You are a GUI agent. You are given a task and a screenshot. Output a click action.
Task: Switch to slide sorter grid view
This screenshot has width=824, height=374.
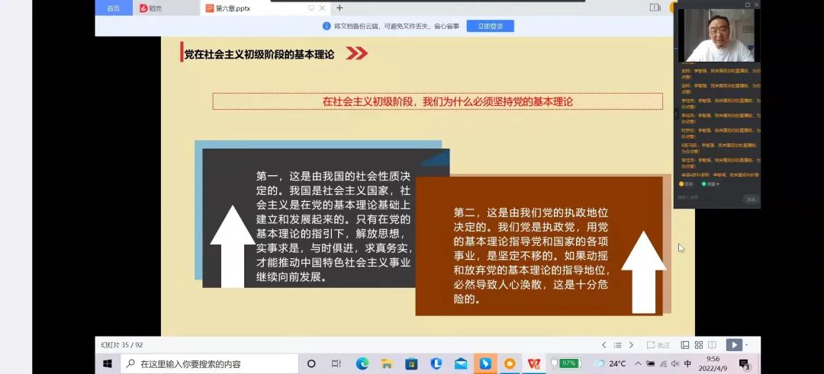pos(699,345)
